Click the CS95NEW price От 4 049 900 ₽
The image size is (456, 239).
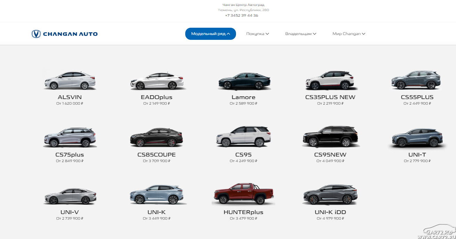tap(330, 161)
